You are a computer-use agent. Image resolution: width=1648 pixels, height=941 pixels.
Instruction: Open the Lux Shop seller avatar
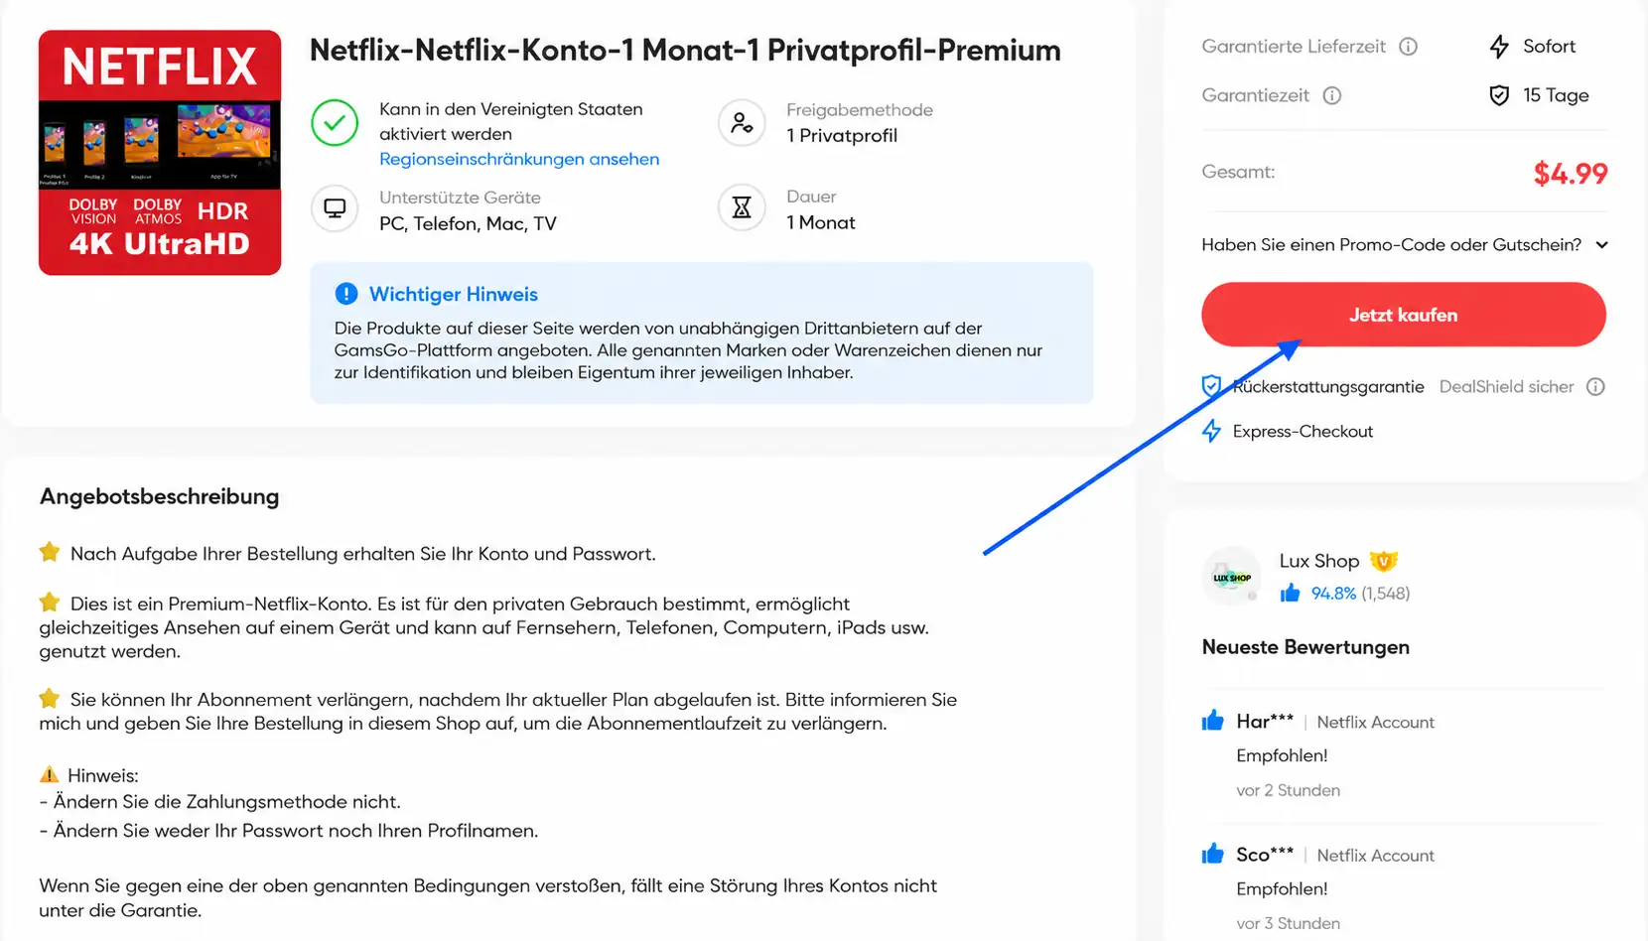click(1232, 576)
